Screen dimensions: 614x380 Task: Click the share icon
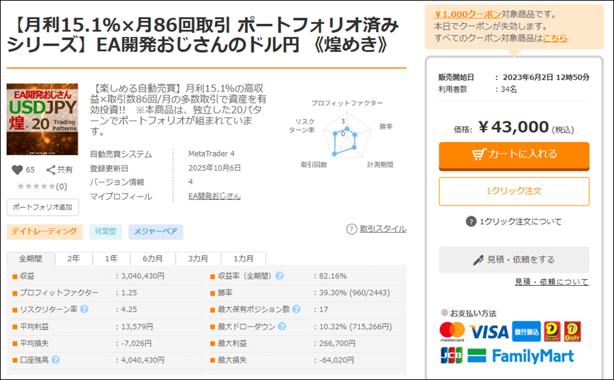[x=51, y=170]
